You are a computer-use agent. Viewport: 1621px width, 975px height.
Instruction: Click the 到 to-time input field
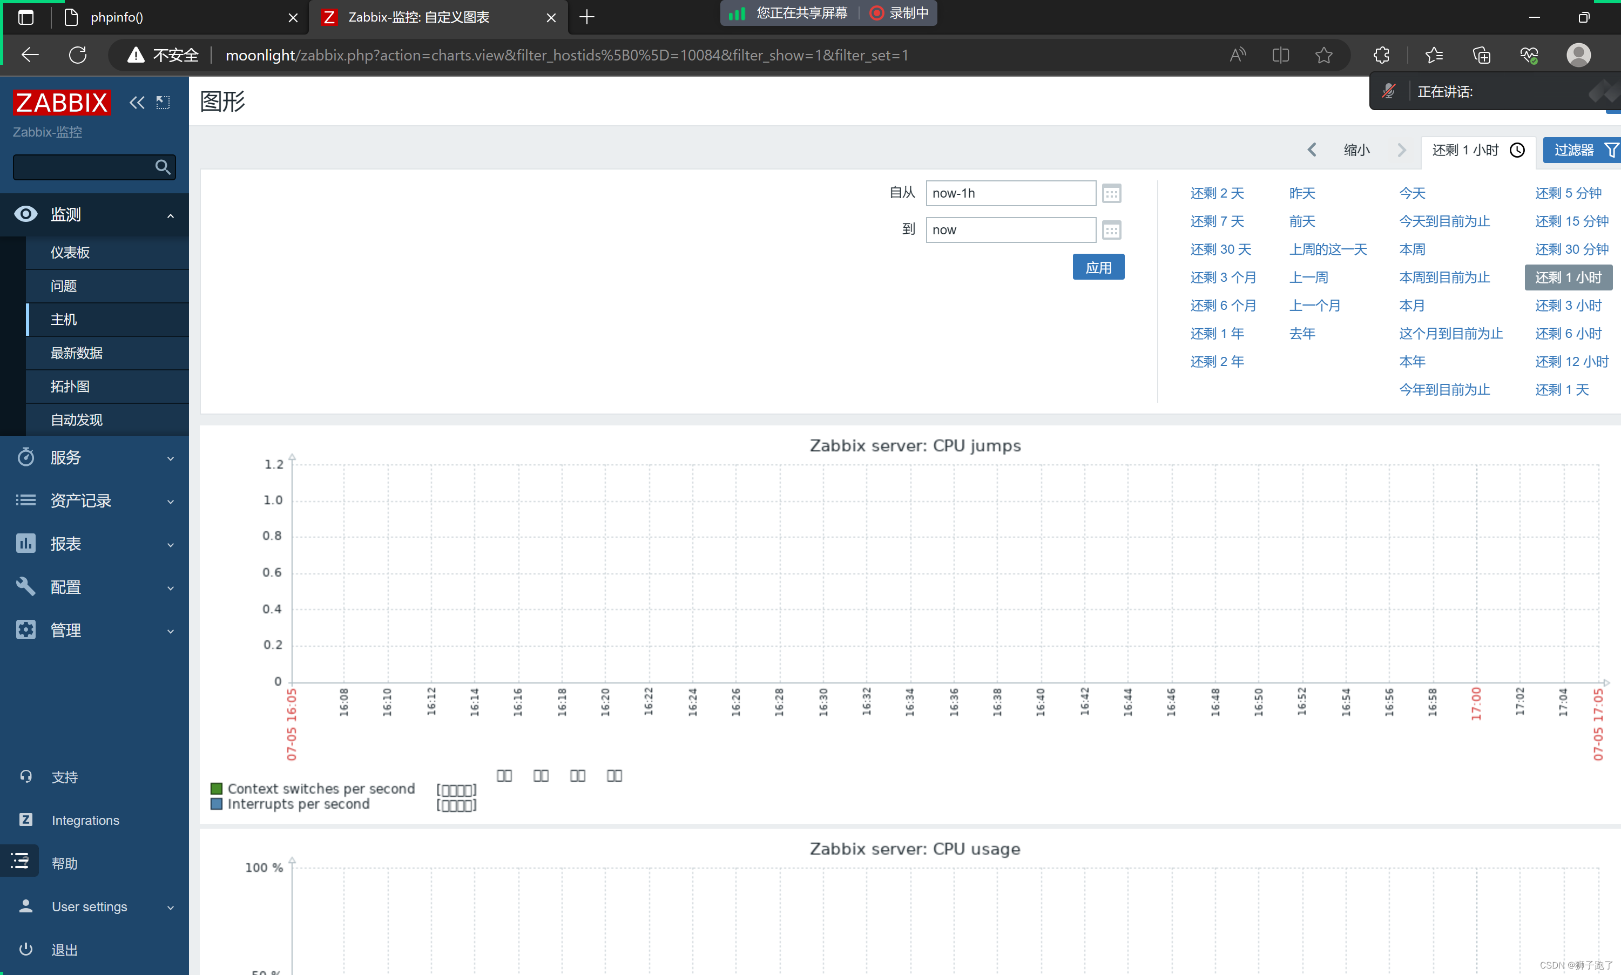tap(1011, 230)
